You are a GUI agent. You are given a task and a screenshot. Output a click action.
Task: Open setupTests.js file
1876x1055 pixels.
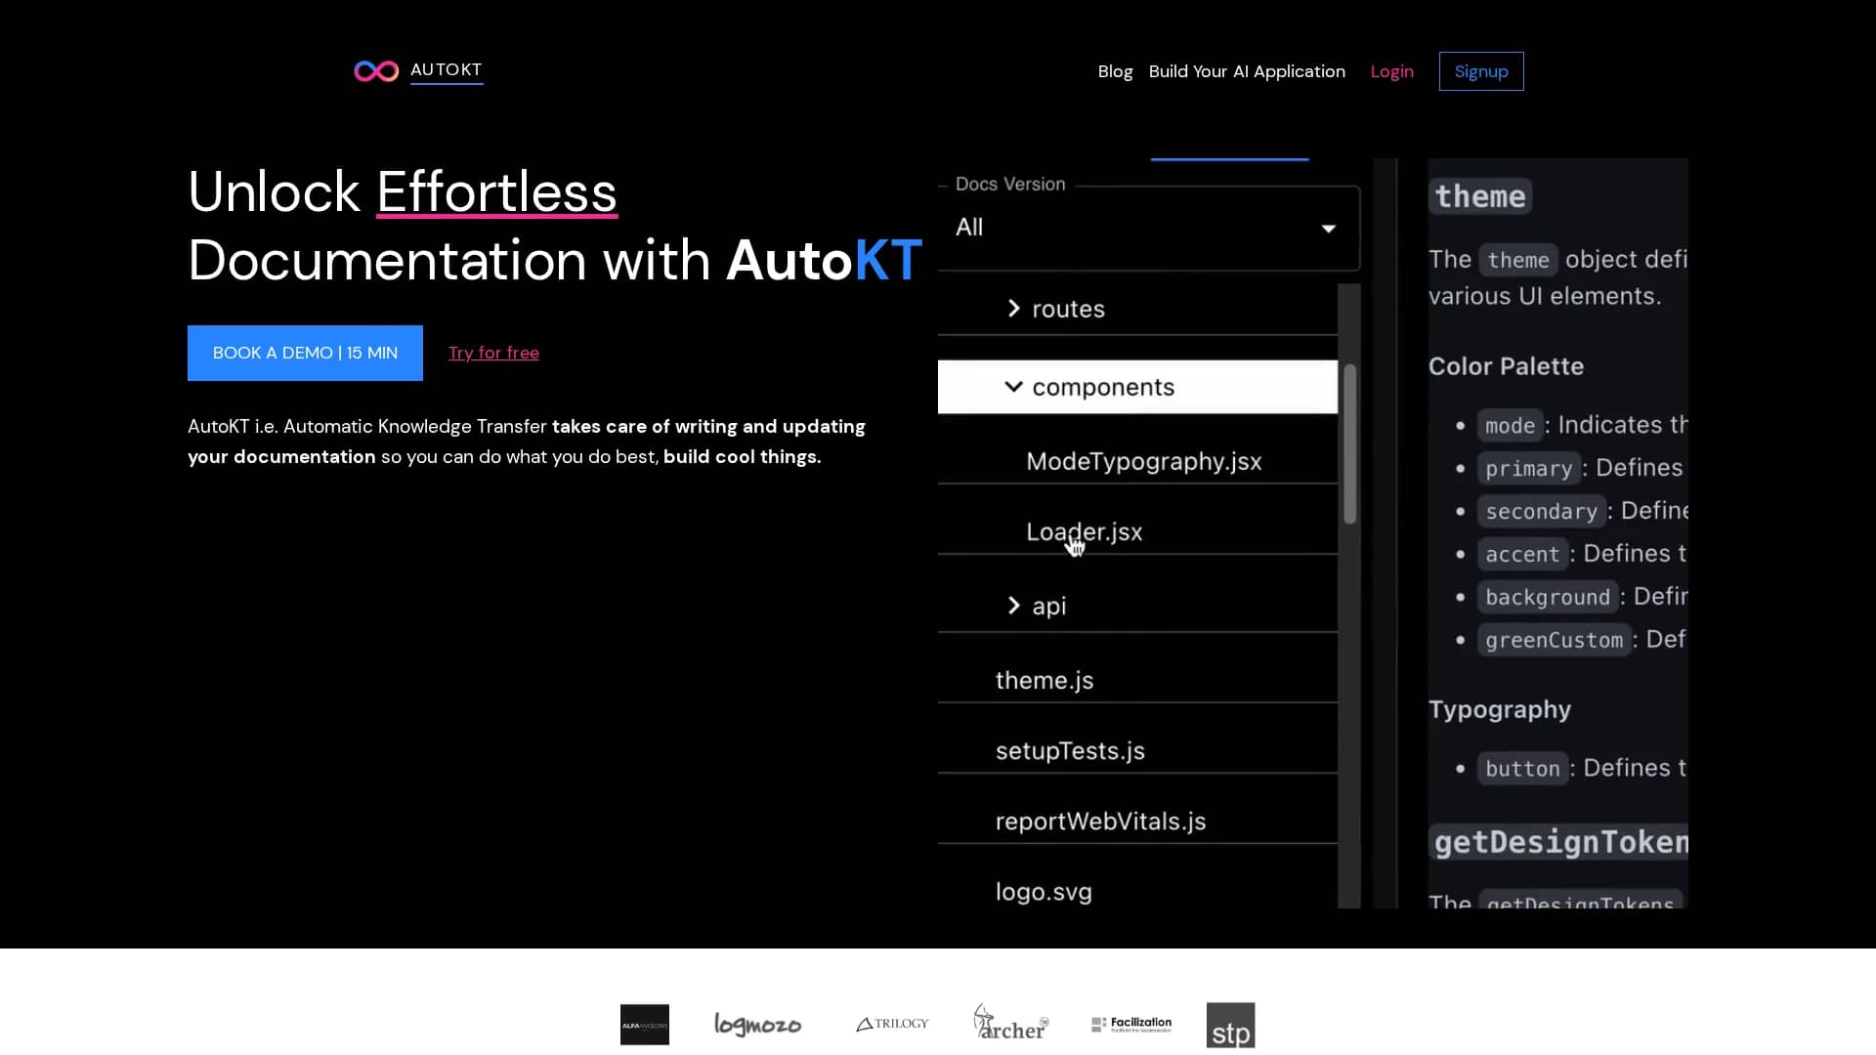pyautogui.click(x=1070, y=750)
